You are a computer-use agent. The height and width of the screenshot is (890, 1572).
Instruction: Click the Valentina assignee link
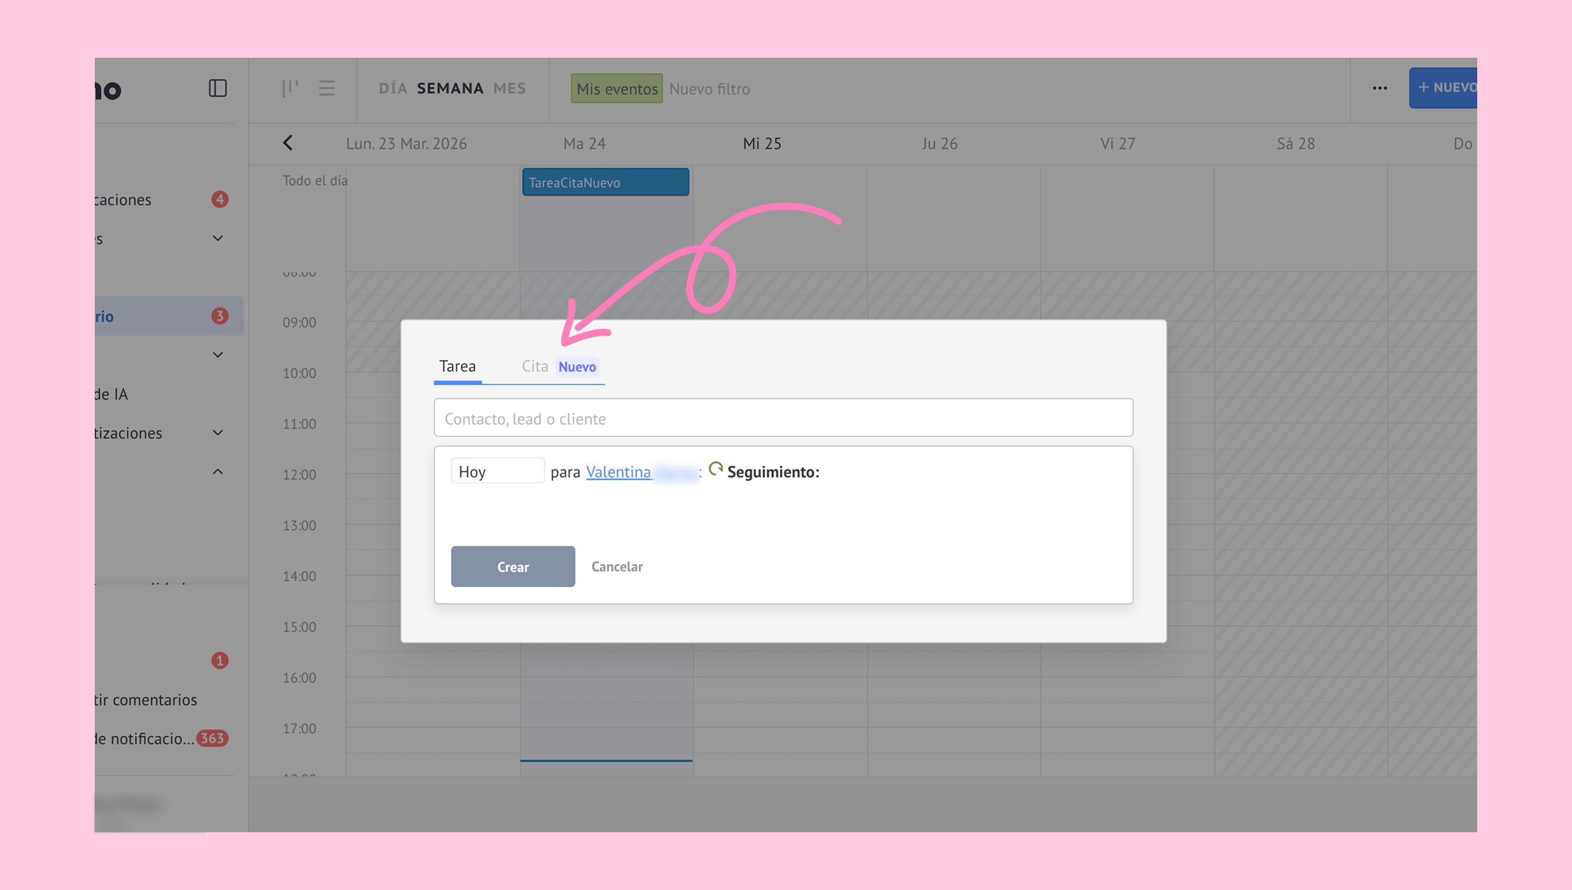[618, 472]
